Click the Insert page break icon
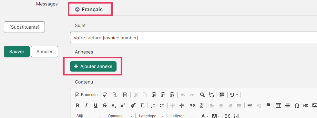317x118 pixels. (306, 105)
